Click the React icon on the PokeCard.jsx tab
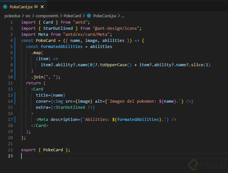Viewport: 228px width, 173px height. click(5, 7)
